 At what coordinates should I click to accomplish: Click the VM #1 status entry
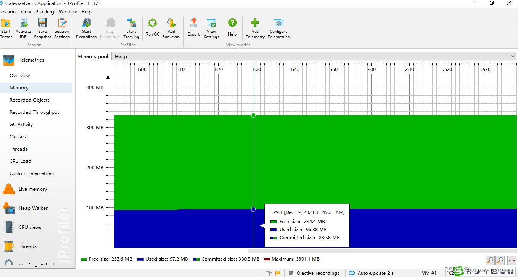click(x=429, y=273)
